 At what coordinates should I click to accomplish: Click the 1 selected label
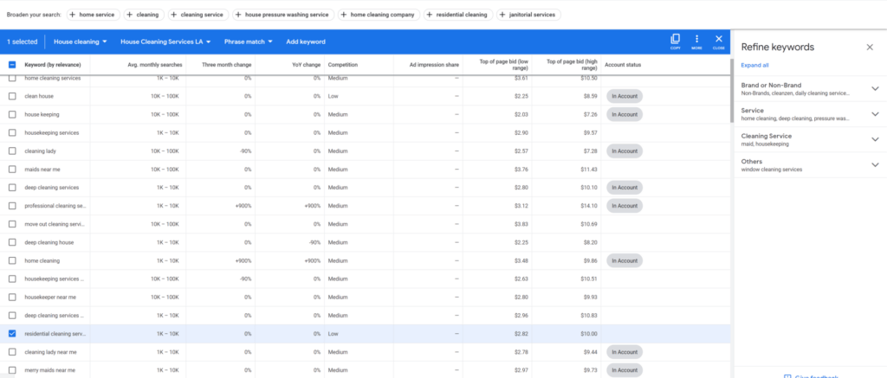22,42
